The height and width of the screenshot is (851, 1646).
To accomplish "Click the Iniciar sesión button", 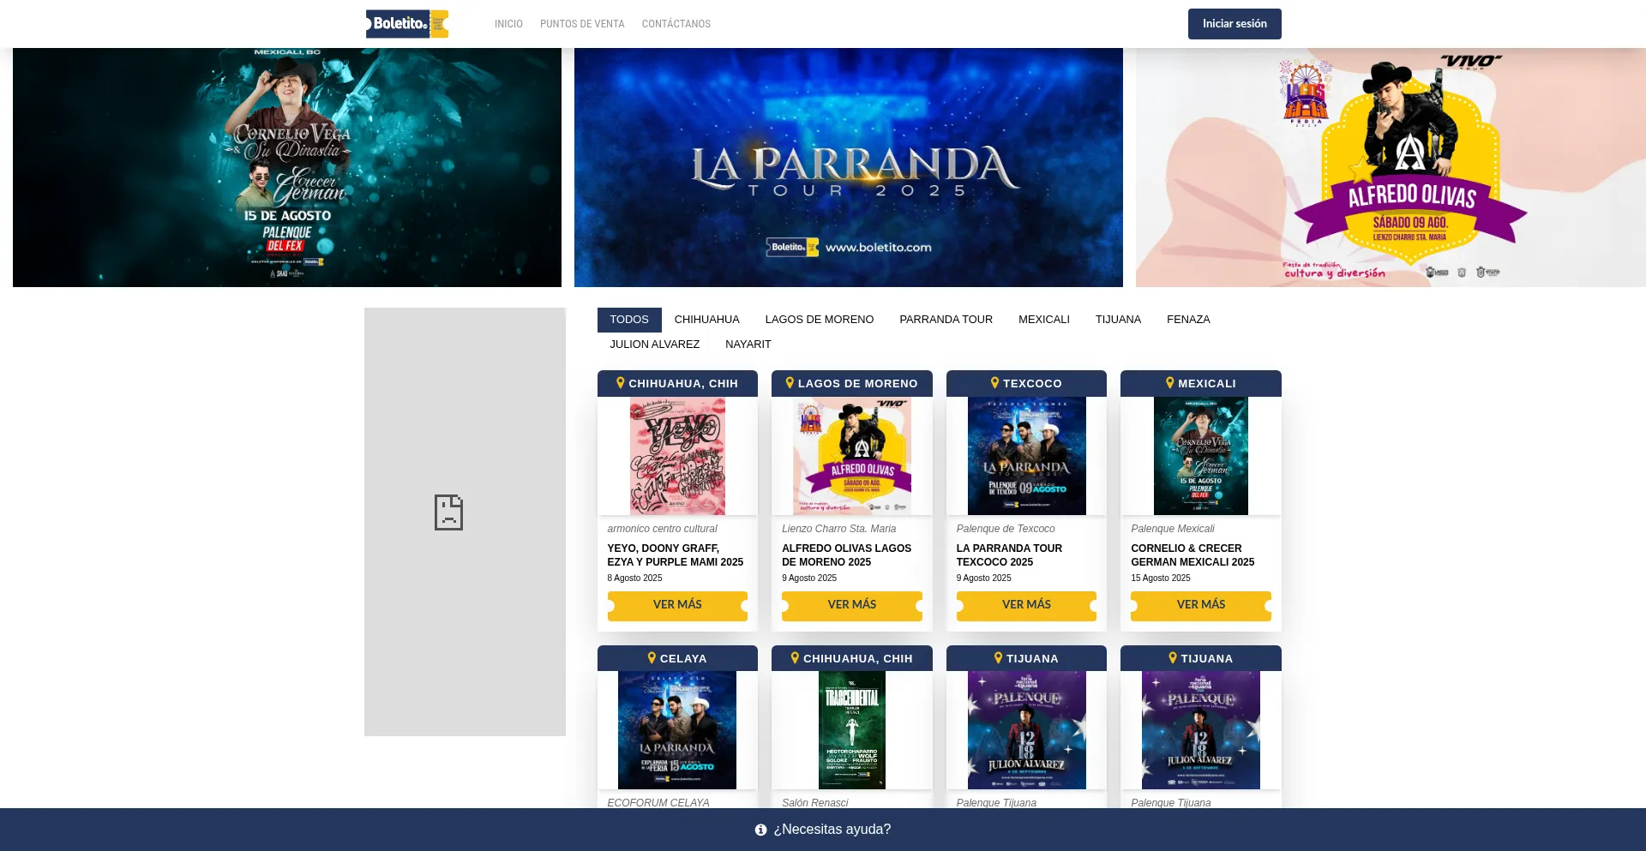I will tap(1234, 24).
